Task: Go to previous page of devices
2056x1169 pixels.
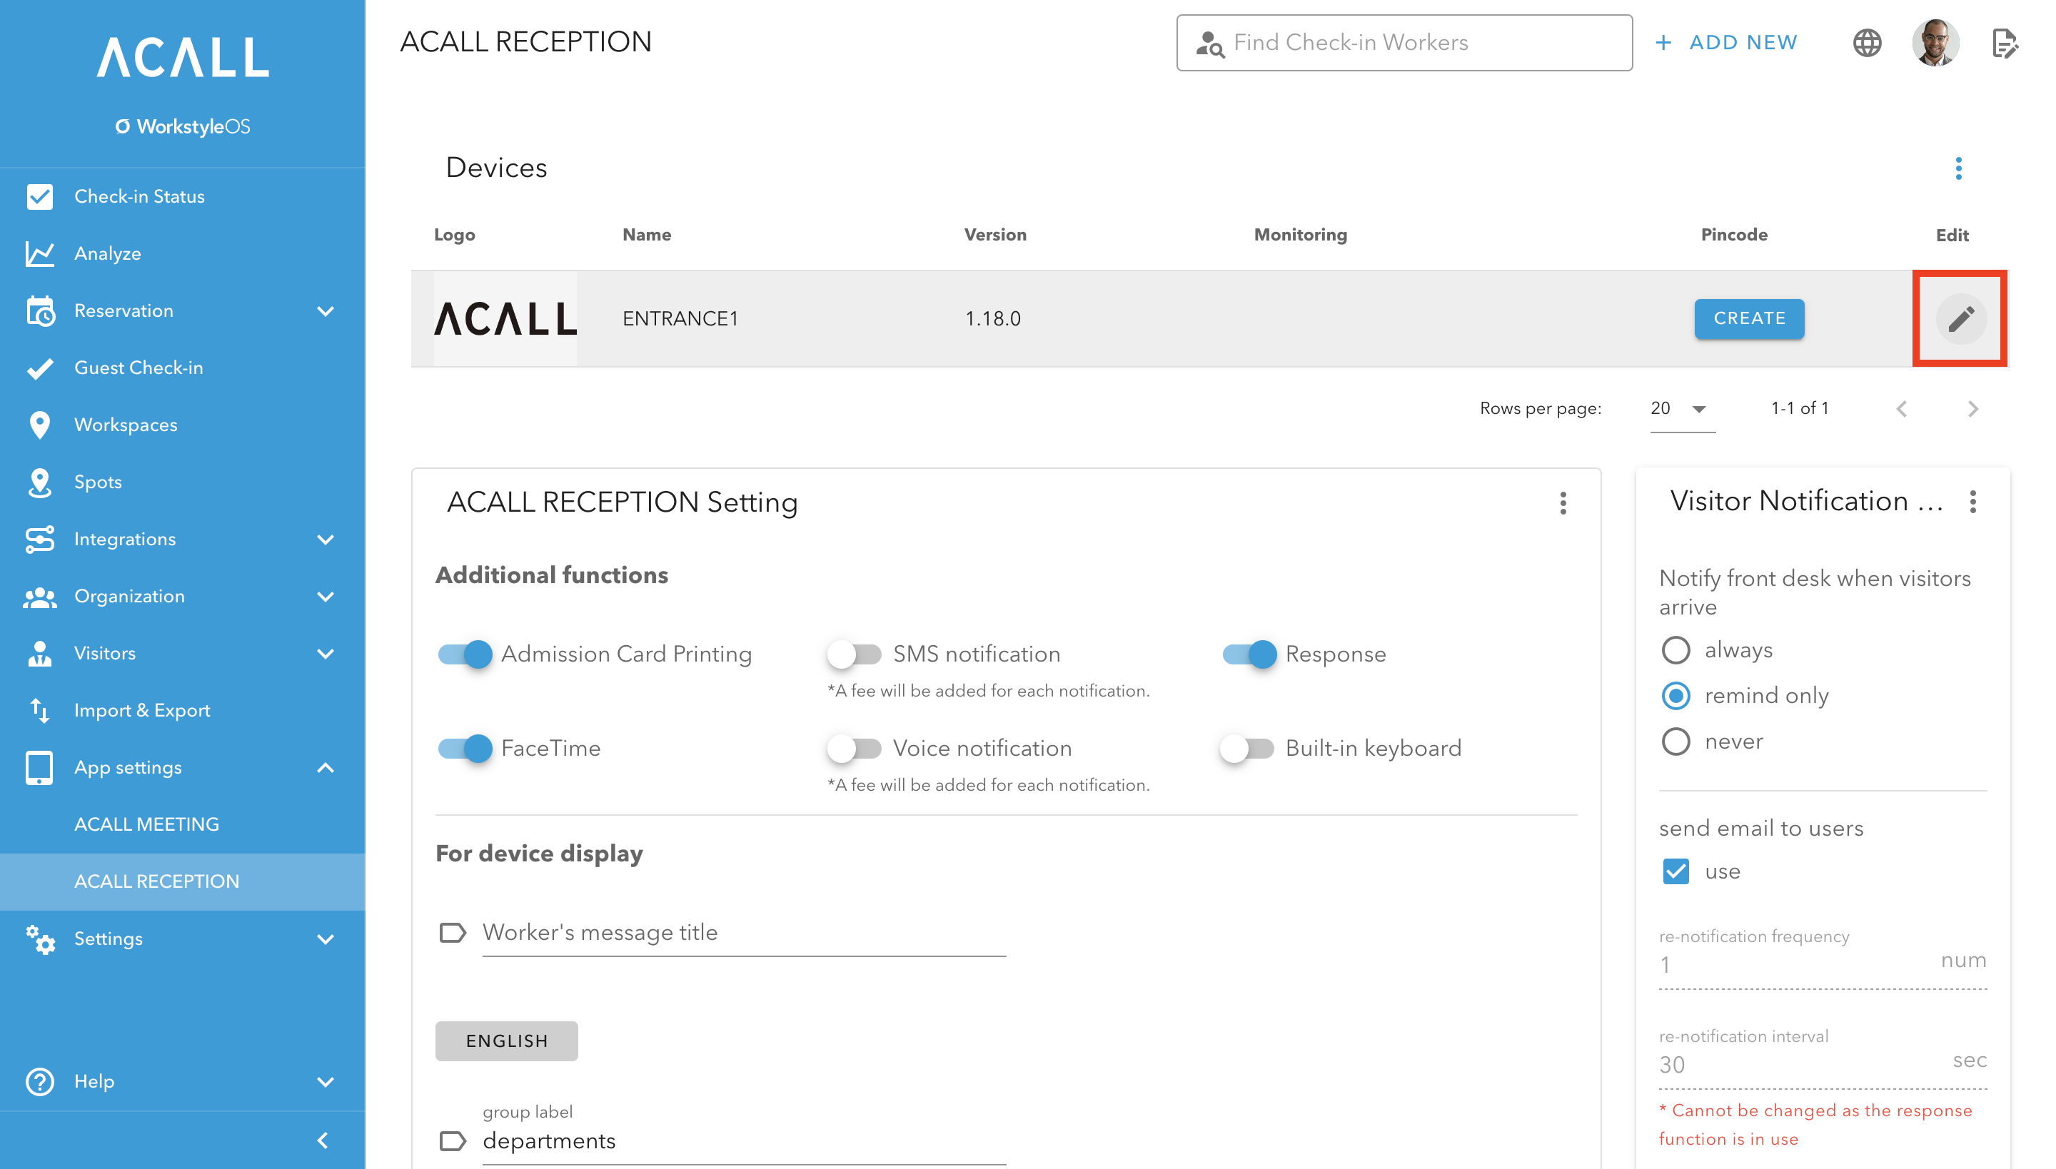Action: (1901, 409)
